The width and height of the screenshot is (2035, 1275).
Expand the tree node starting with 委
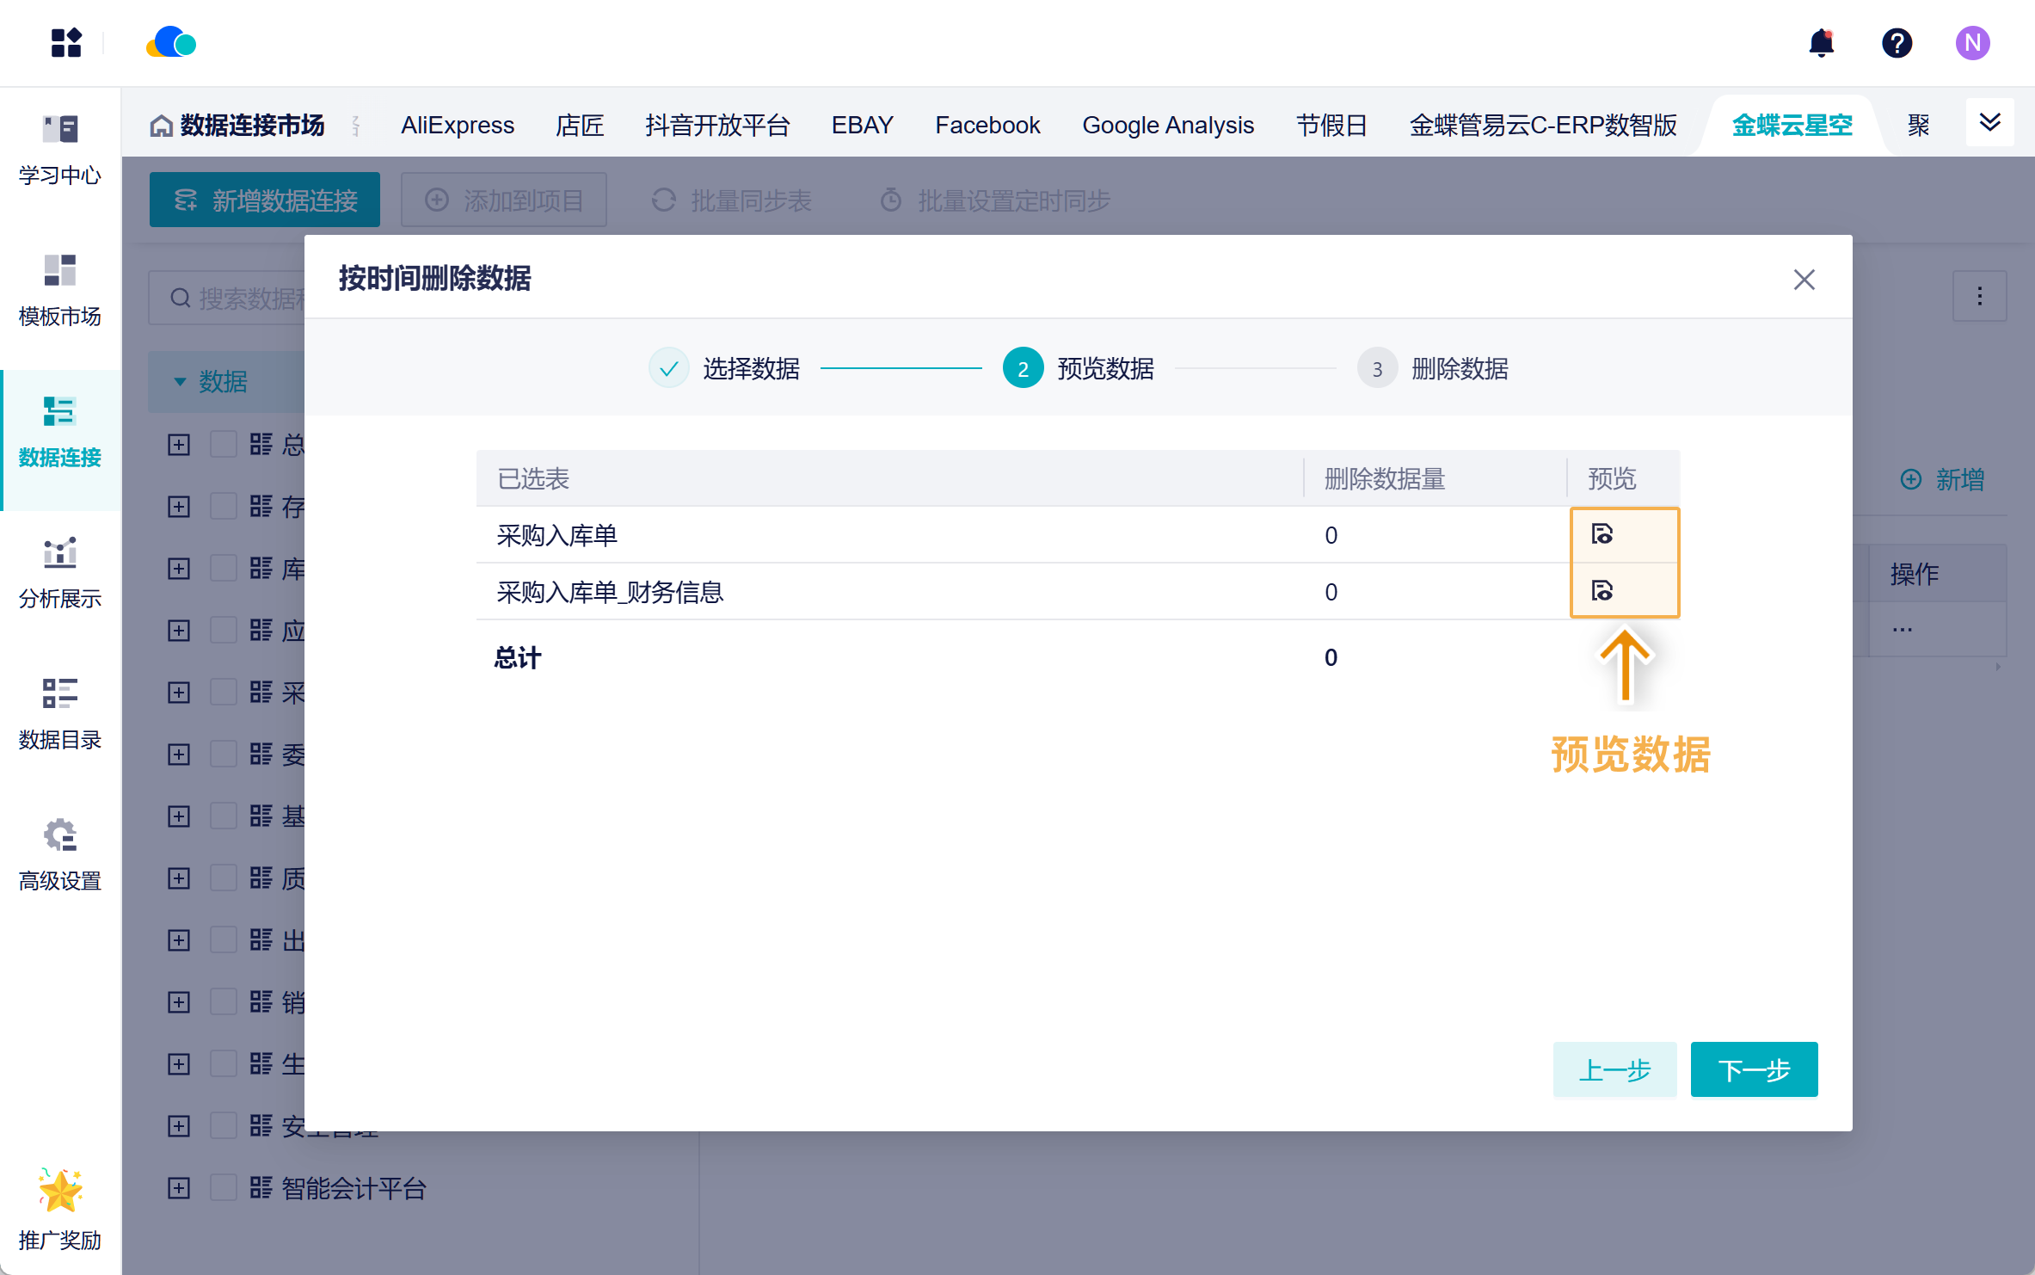point(179,755)
